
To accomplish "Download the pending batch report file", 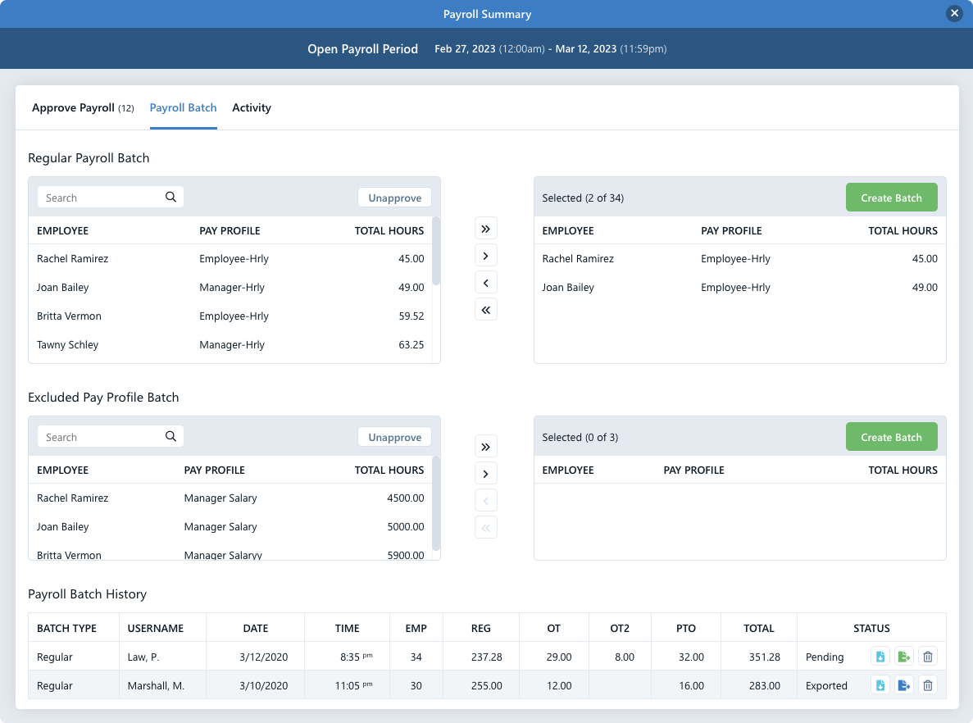I will [x=880, y=656].
